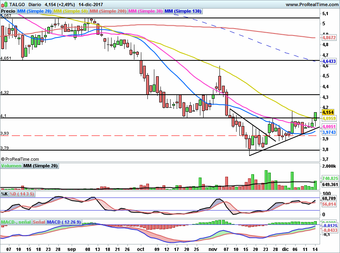Click the 14 date label on time axis
The height and width of the screenshot is (253, 340).
[315, 249]
